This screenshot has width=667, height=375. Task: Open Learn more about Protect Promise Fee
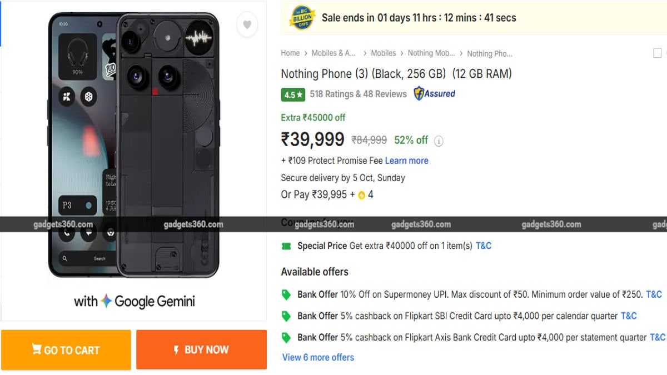coord(406,161)
